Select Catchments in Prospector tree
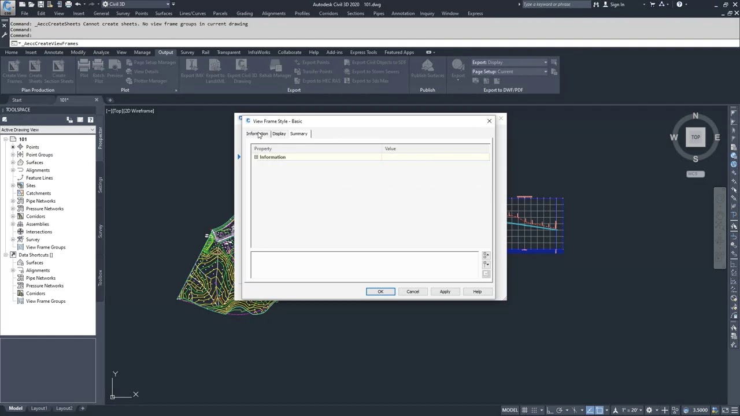The image size is (740, 416). pyautogui.click(x=38, y=193)
